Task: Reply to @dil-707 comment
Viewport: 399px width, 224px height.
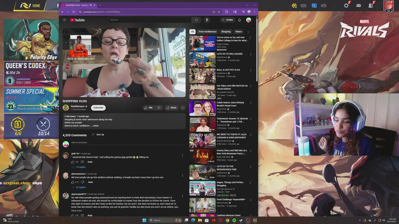Action: tap(90, 162)
